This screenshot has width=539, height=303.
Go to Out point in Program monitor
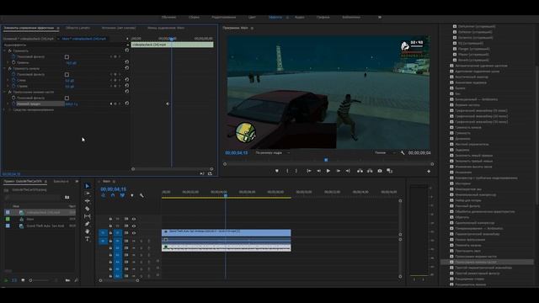tap(348, 171)
